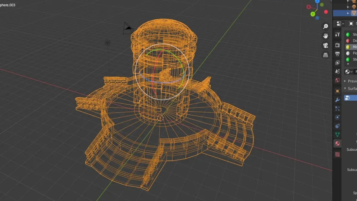Image resolution: width=357 pixels, height=201 pixels.
Task: Select the light object in the viewport
Action: pos(107,43)
